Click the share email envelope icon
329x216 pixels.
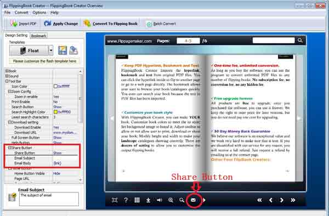click(x=193, y=200)
